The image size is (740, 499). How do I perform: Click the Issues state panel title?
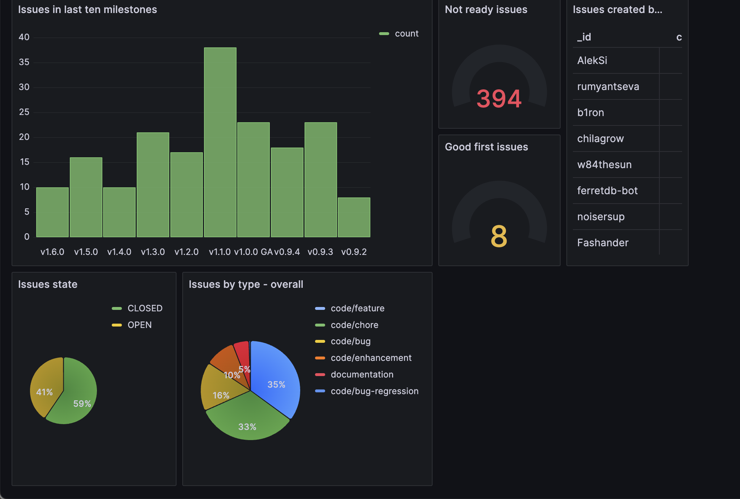pos(48,284)
